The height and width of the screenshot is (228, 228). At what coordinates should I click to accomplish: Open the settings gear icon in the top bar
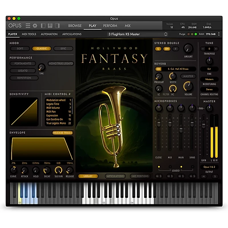[x=34, y=26]
